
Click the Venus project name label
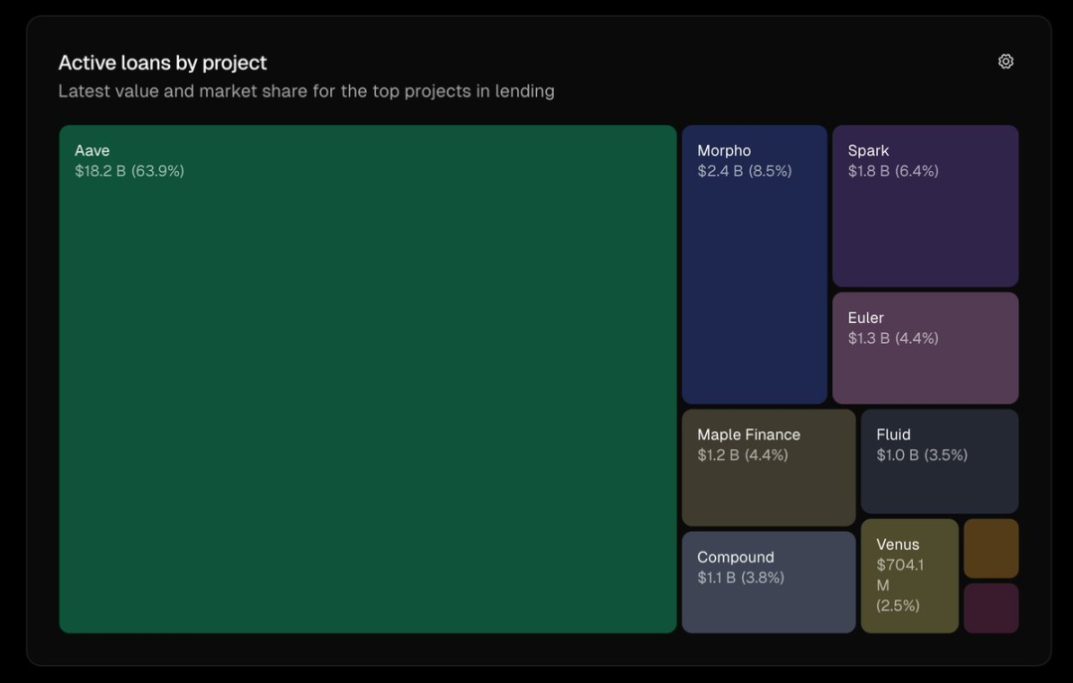point(897,545)
